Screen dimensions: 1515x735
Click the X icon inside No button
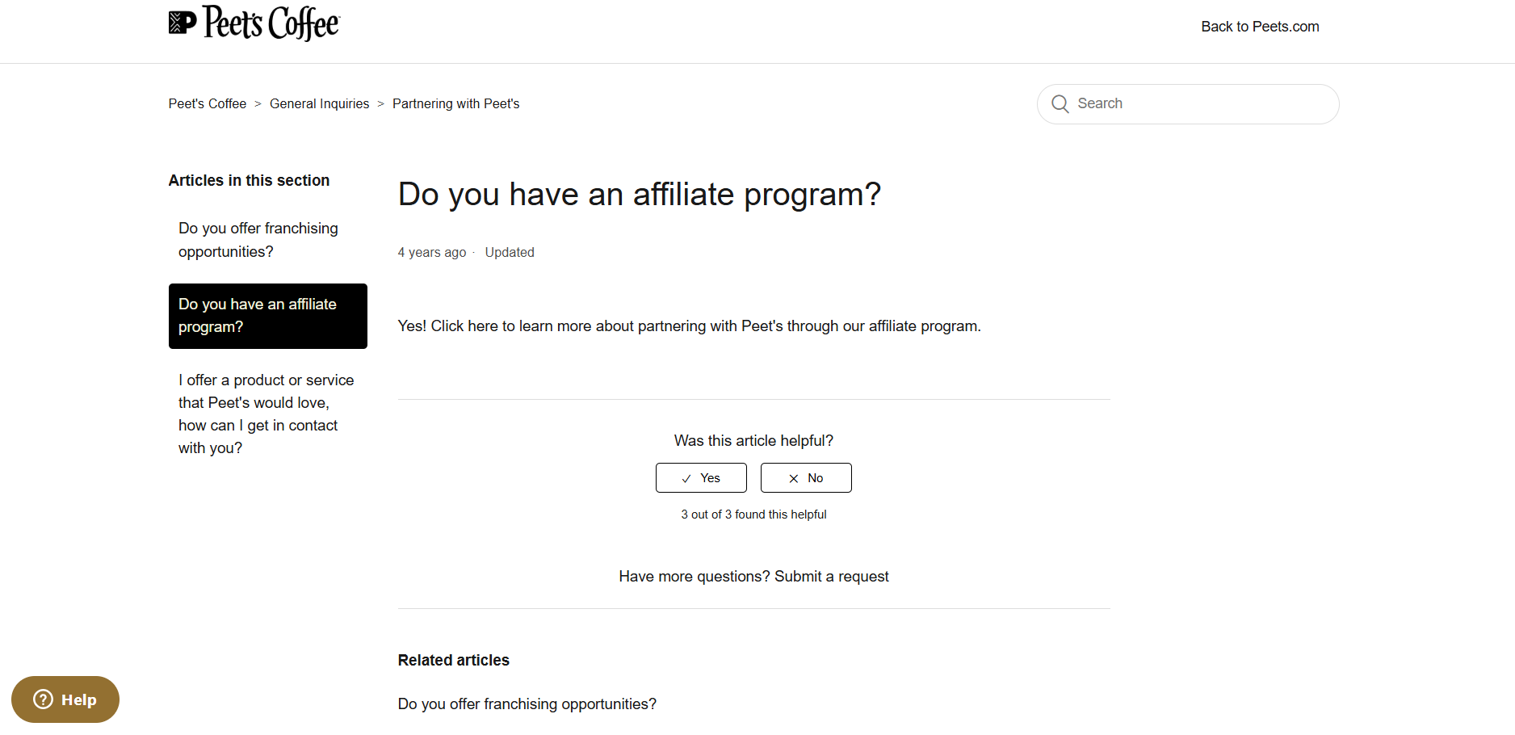[794, 478]
